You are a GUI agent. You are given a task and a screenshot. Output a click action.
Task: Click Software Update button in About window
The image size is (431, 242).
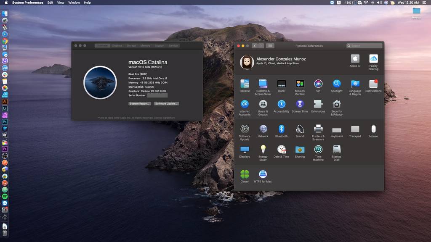166,103
